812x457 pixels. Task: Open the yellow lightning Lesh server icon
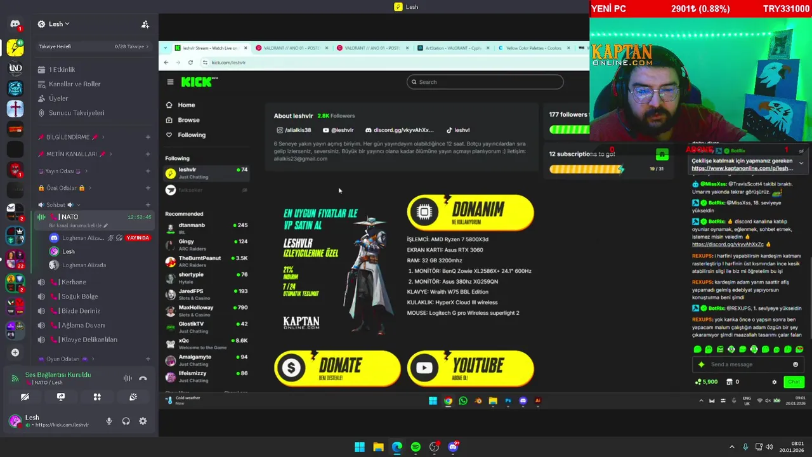click(15, 47)
